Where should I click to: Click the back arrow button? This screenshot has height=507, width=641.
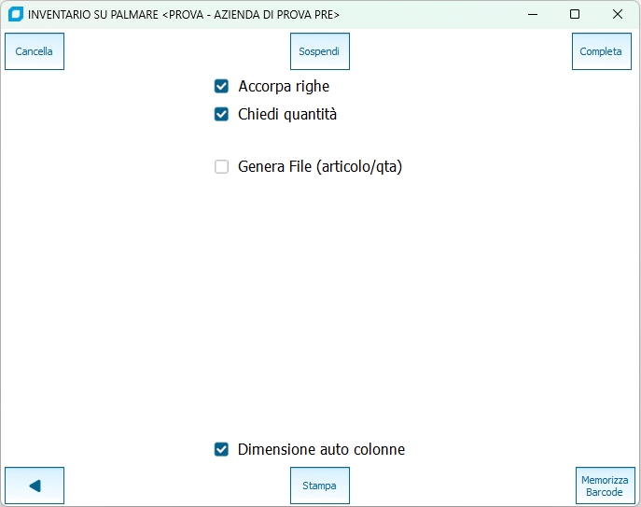click(35, 486)
